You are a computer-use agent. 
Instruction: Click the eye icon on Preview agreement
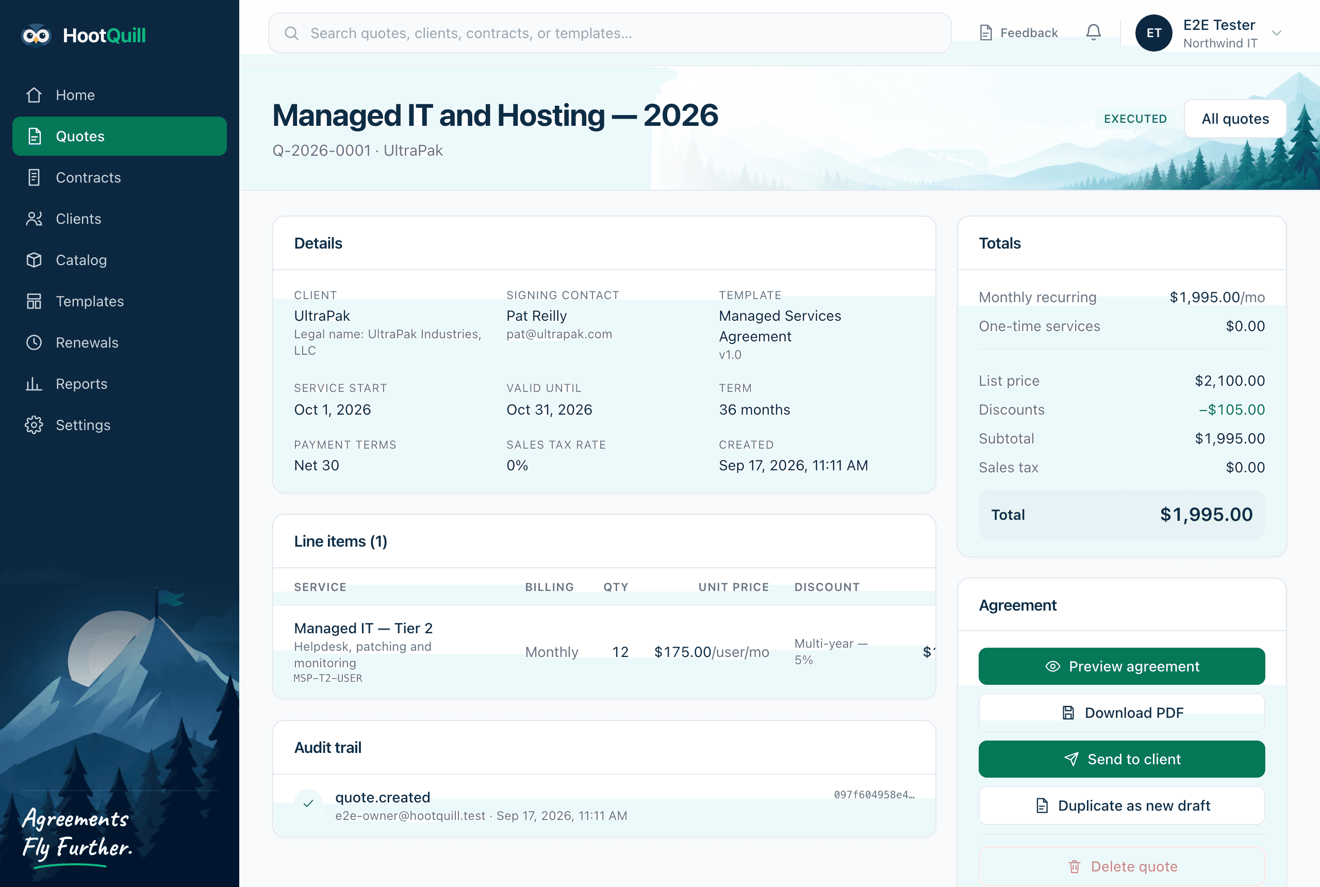[x=1052, y=666]
